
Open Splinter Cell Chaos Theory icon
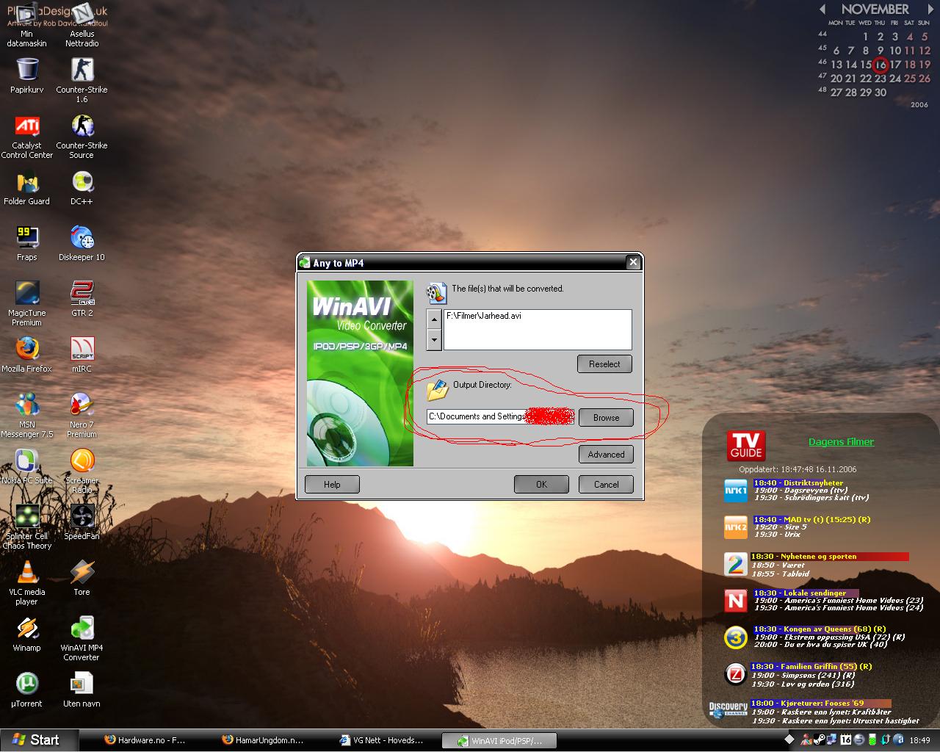[26, 527]
